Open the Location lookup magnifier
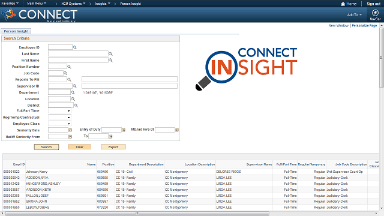The height and width of the screenshot is (216, 384). [73, 99]
